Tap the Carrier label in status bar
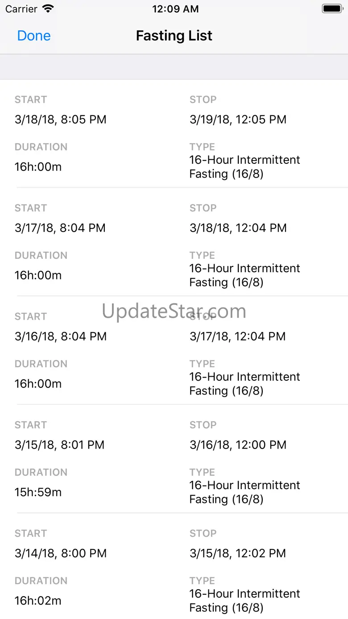 [21, 9]
